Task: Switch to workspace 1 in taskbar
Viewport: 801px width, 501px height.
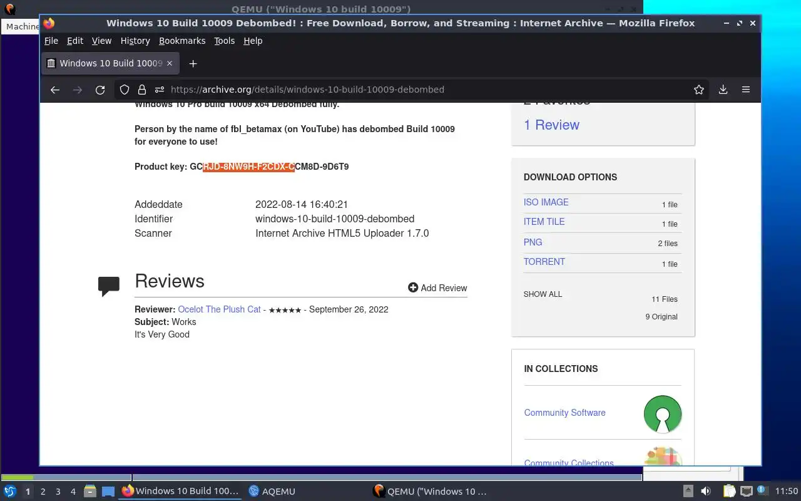Action: click(x=28, y=492)
